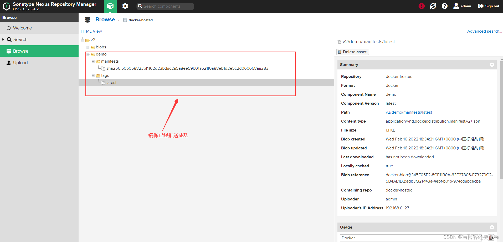This screenshot has width=503, height=242.
Task: Click the Sign out icon
Action: pyautogui.click(x=481, y=6)
